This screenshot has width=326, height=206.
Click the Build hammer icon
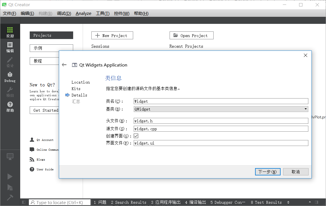pos(10,197)
